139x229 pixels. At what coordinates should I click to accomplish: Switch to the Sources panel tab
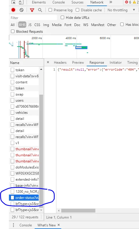click(77, 2)
